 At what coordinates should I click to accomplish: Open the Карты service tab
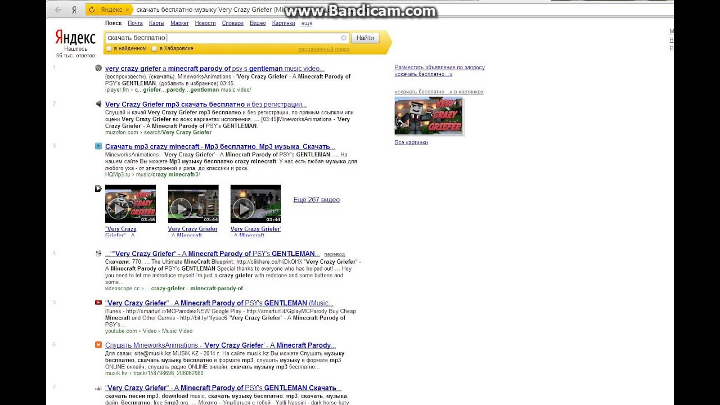click(x=156, y=23)
